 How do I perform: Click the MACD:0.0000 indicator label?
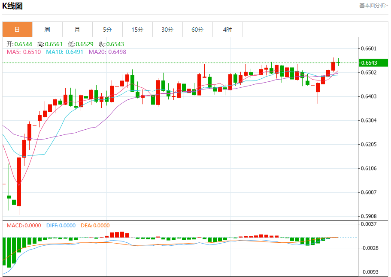tap(24, 226)
